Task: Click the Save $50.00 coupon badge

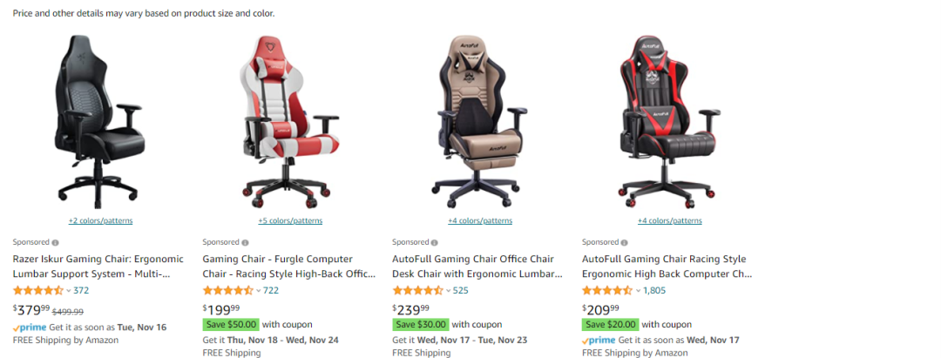Action: [x=231, y=324]
